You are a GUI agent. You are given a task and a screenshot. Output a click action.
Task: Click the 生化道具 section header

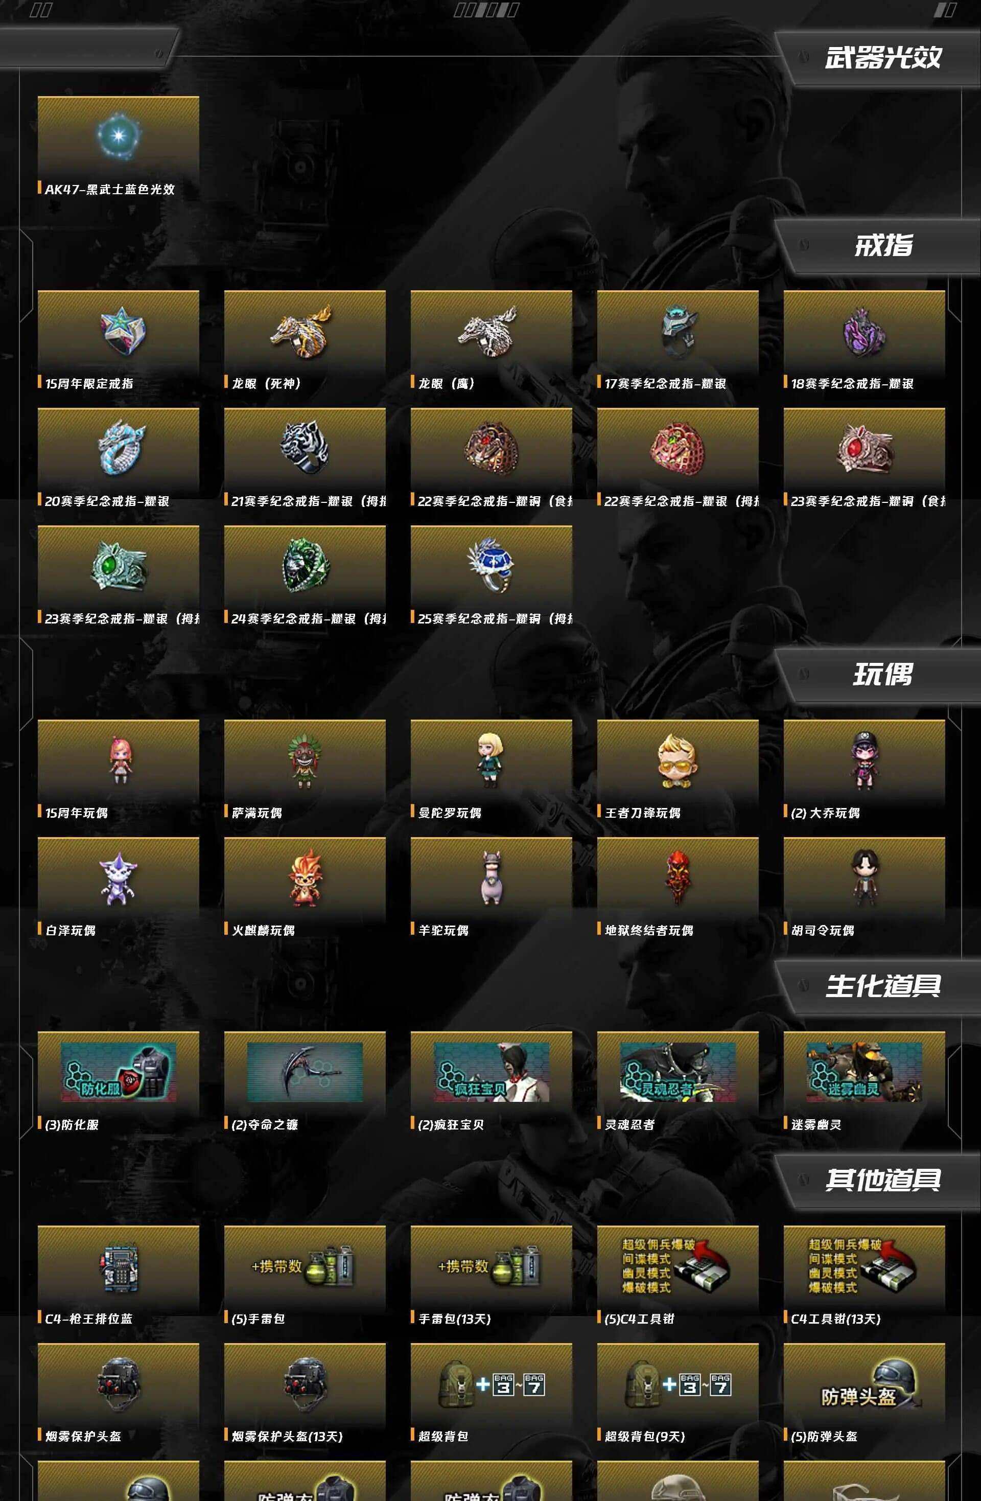point(883,986)
